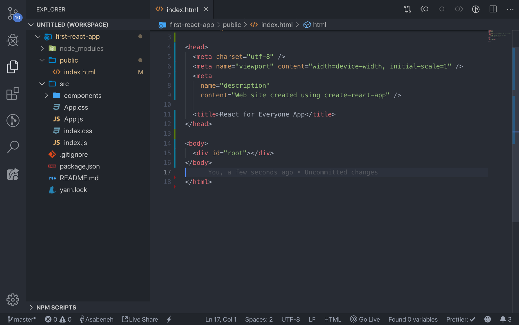Click the compare changes icon in editor toolbar
519x325 pixels.
tap(408, 9)
